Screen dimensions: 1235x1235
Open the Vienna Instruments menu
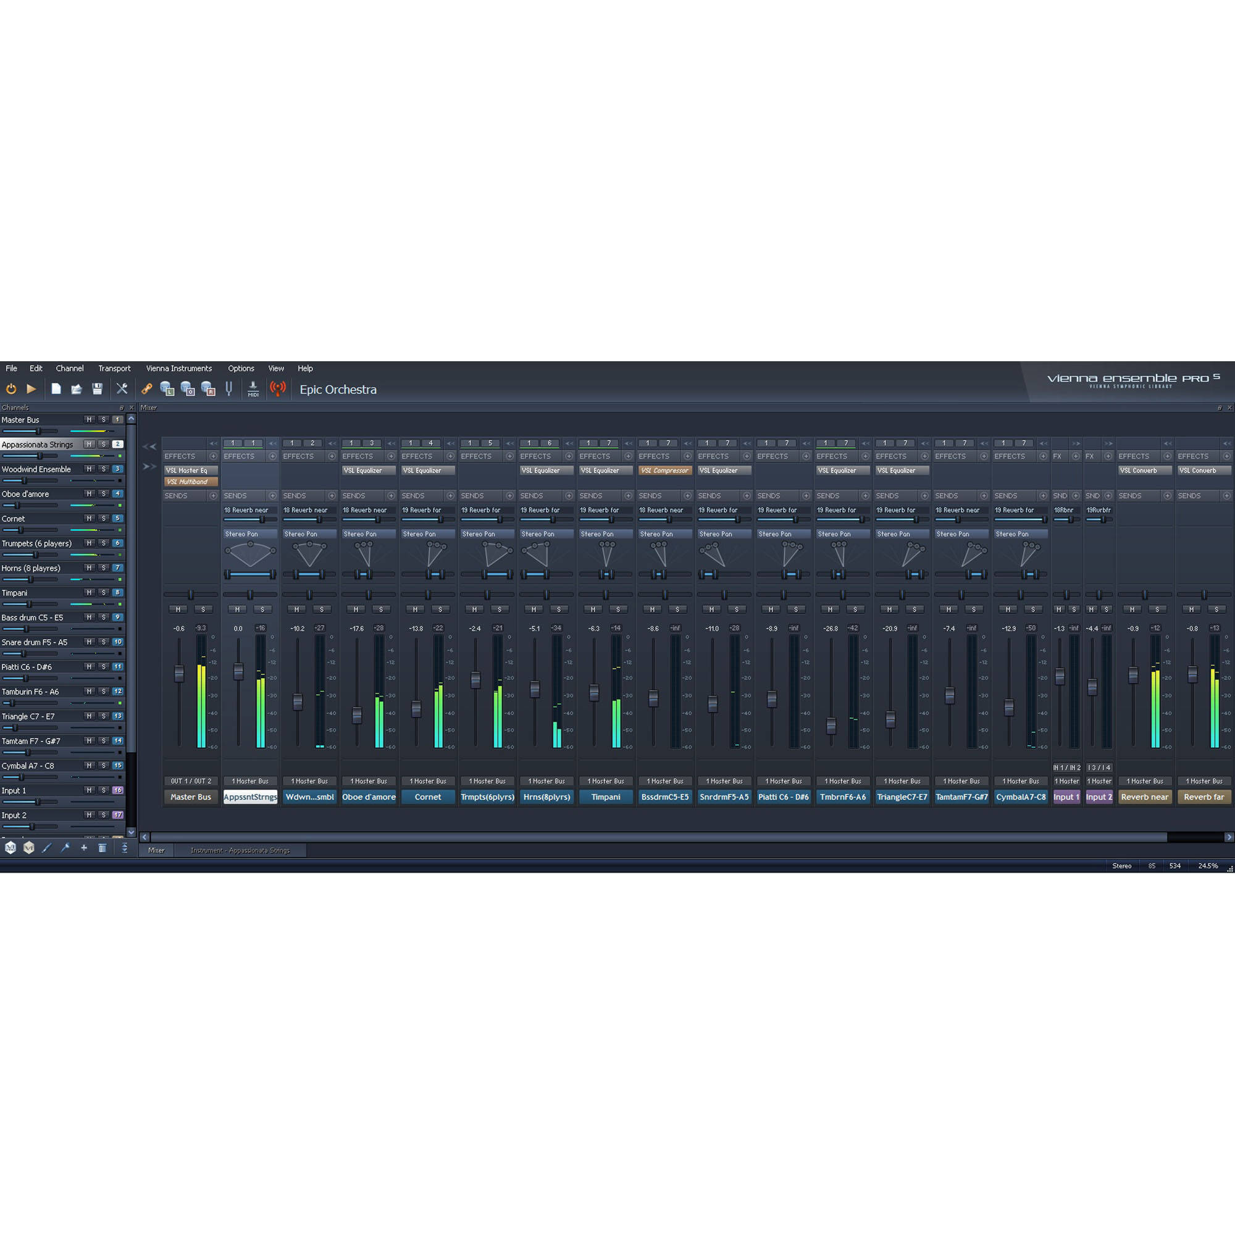(x=179, y=368)
